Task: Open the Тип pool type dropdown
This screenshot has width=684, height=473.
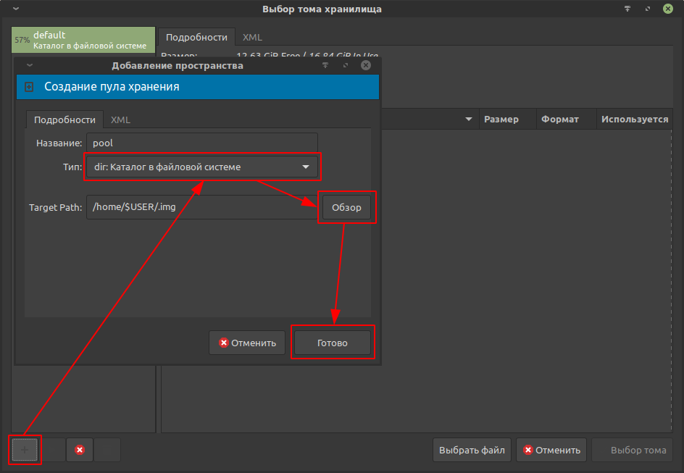Action: click(x=201, y=167)
